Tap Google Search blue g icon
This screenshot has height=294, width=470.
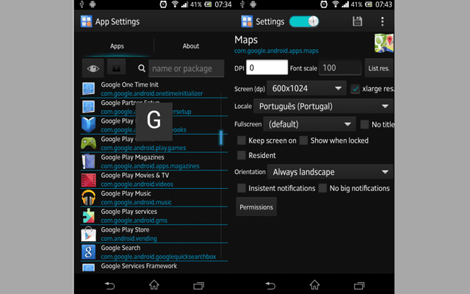click(x=88, y=252)
